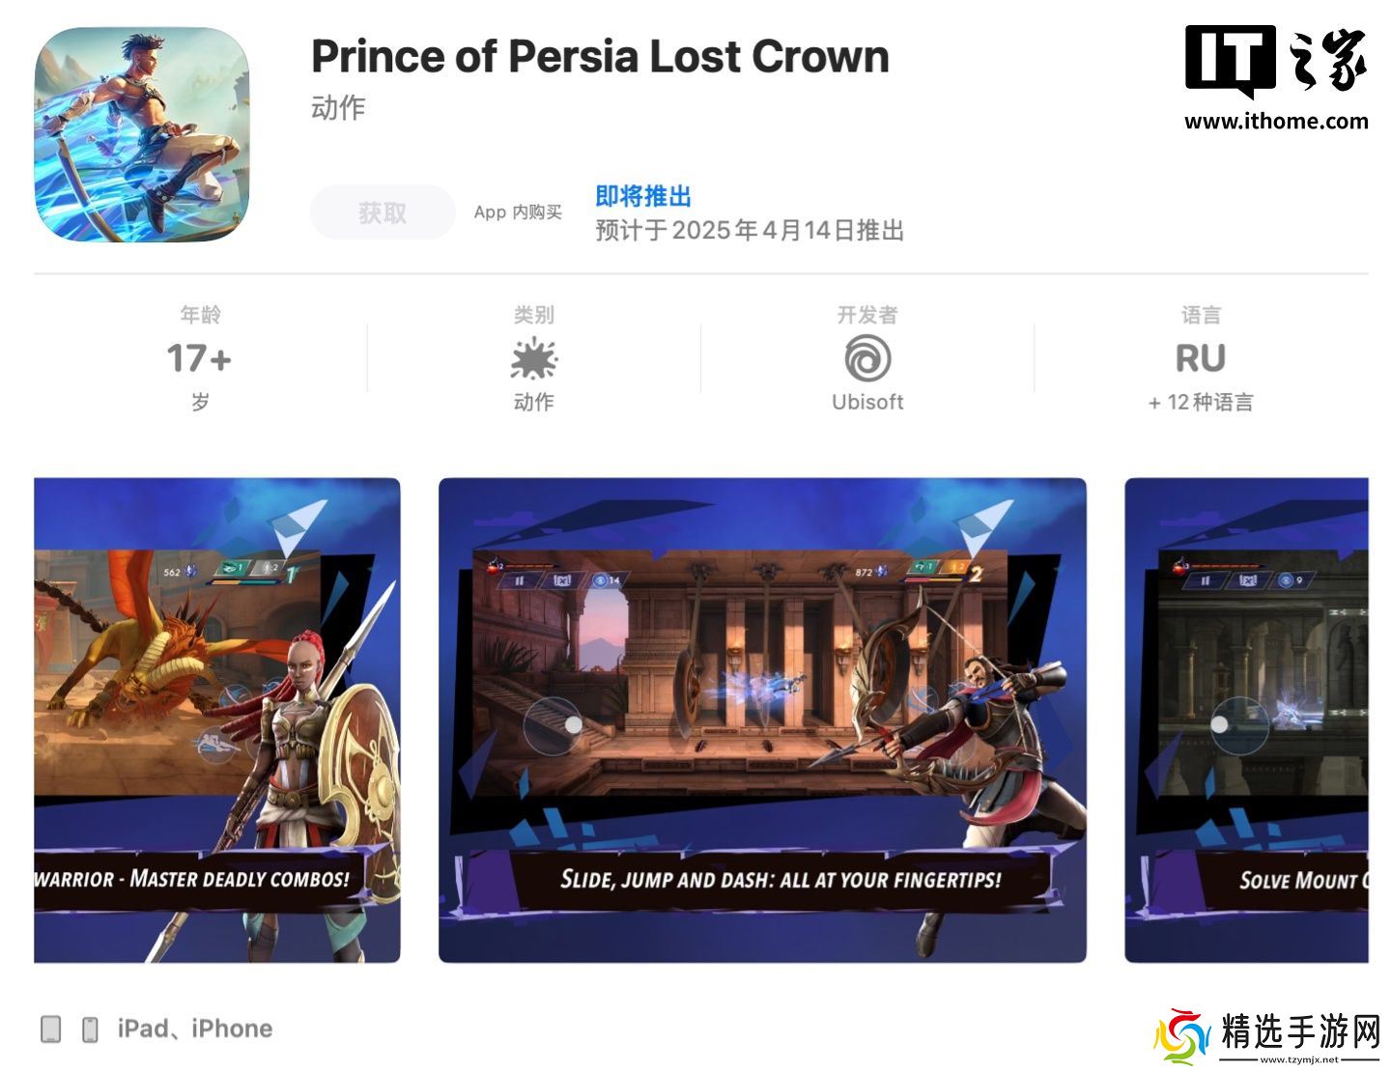Click the IT之家 logo

[1276, 62]
